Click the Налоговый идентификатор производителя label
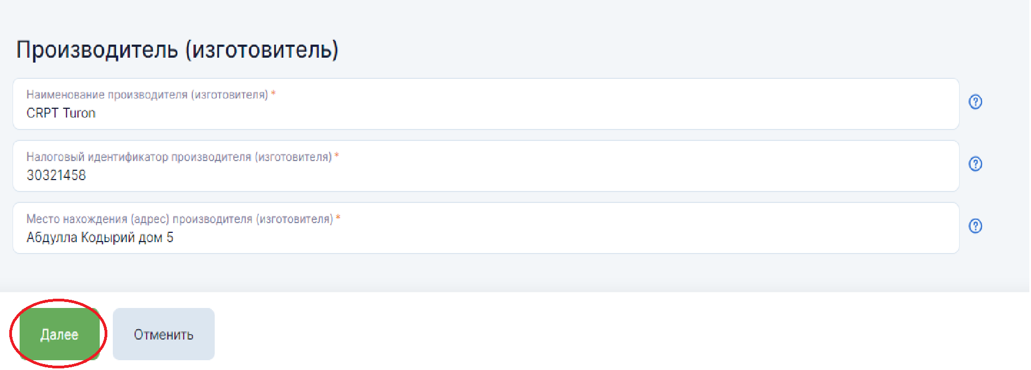Viewport: 1031px width, 370px height. [x=179, y=157]
